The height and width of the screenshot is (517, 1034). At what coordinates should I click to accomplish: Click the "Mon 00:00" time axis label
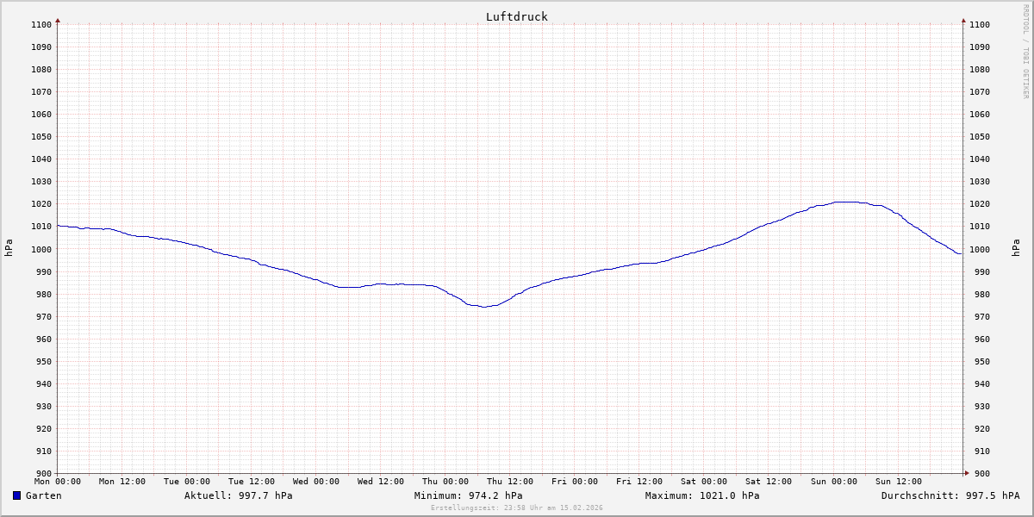click(x=58, y=482)
